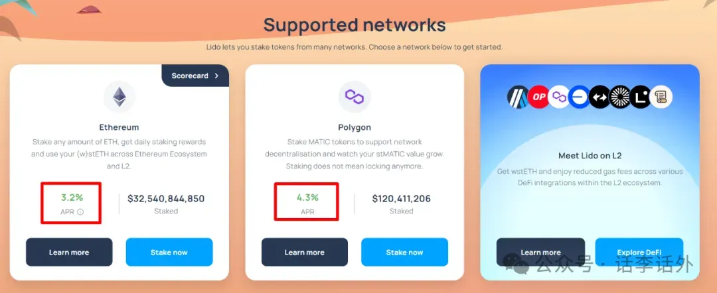The width and height of the screenshot is (717, 293).
Task: Click the purple Polygon logo icon
Action: (x=355, y=96)
